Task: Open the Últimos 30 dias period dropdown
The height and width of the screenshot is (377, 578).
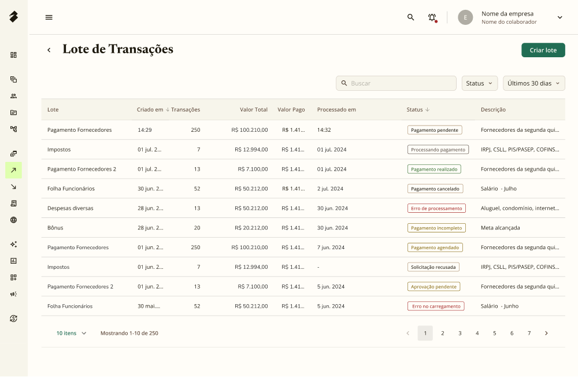Action: [x=533, y=83]
